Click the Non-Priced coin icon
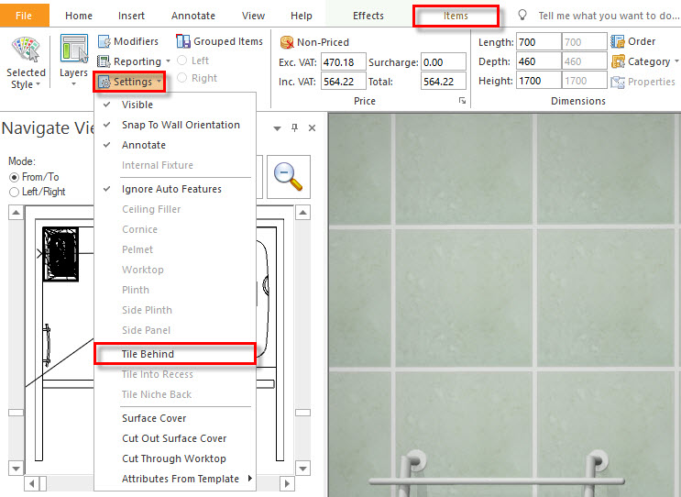 click(287, 42)
